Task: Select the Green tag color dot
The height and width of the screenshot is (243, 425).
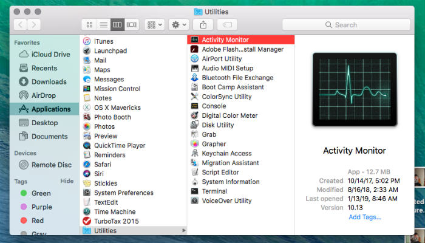Action: tap(24, 193)
